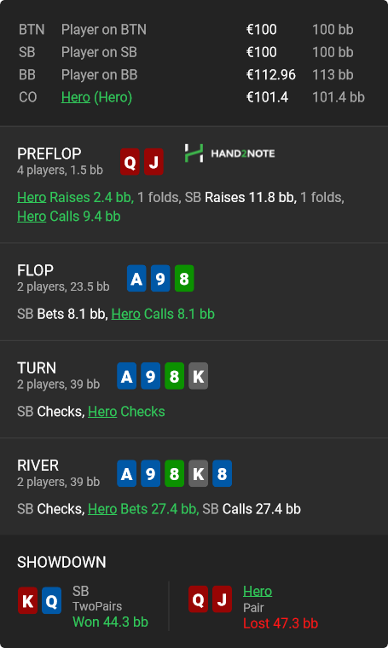Click SB's red K card at showdown

coord(27,600)
